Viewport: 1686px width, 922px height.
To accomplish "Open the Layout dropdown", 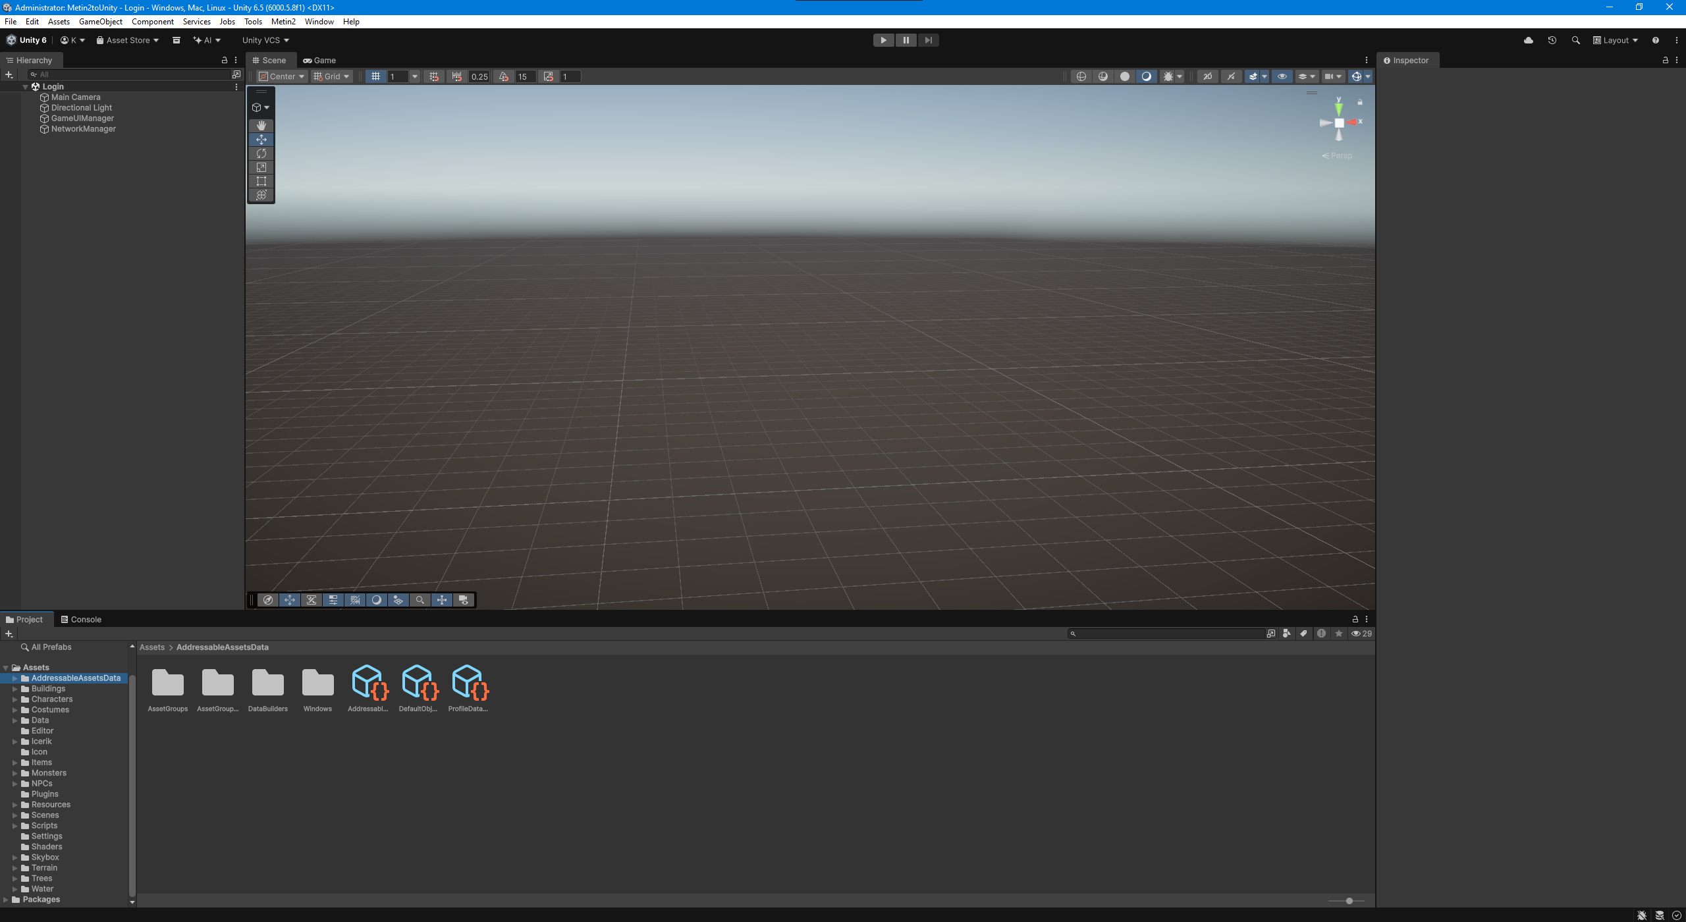I will coord(1615,40).
